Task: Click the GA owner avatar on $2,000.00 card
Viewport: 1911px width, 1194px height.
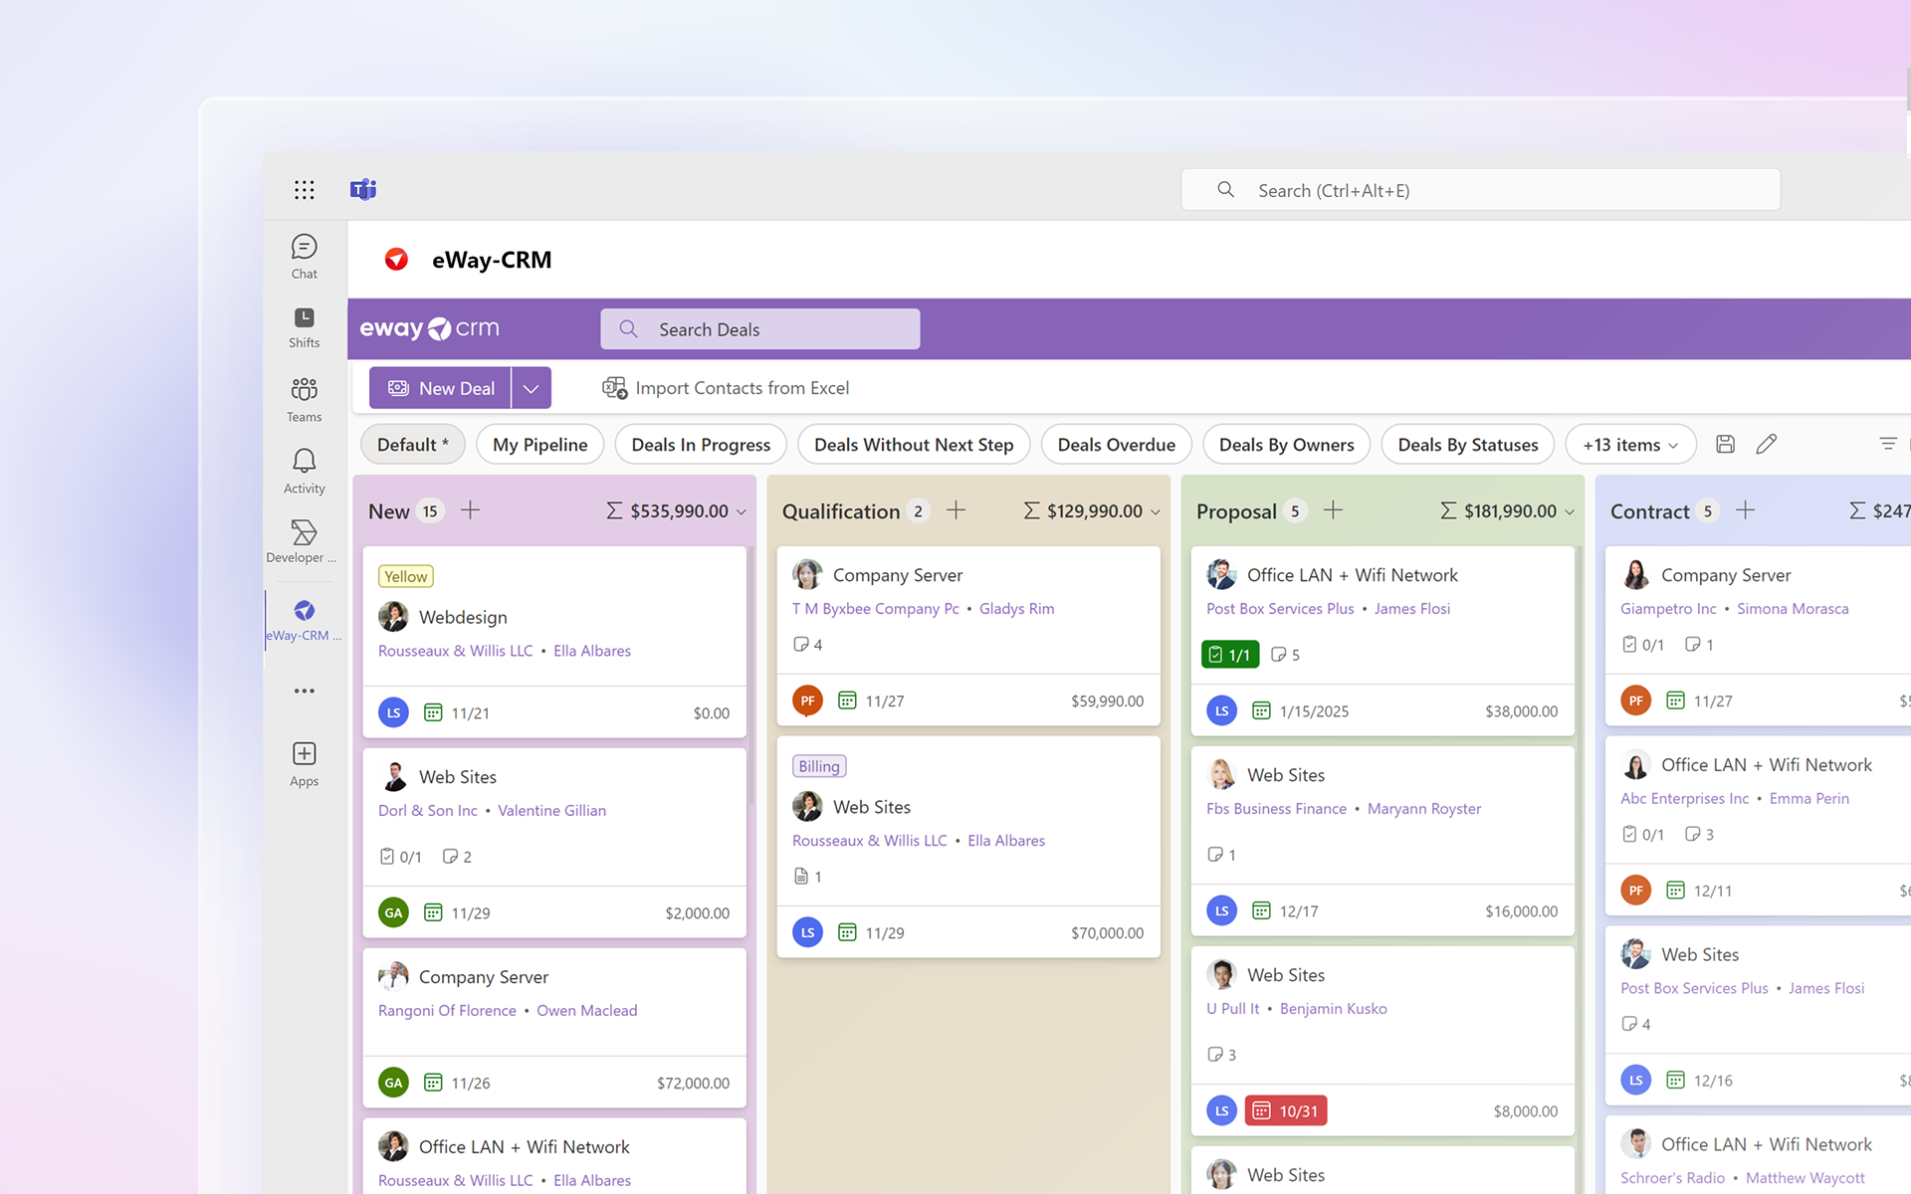Action: point(394,912)
